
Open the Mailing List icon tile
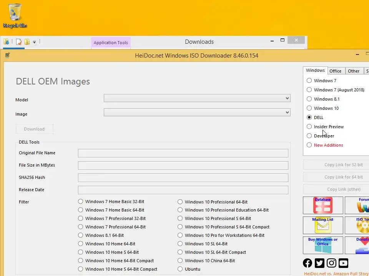point(323,225)
